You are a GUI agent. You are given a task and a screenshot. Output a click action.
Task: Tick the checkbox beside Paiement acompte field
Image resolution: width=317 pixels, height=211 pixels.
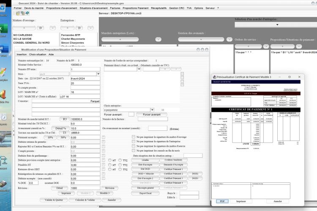tap(104, 137)
